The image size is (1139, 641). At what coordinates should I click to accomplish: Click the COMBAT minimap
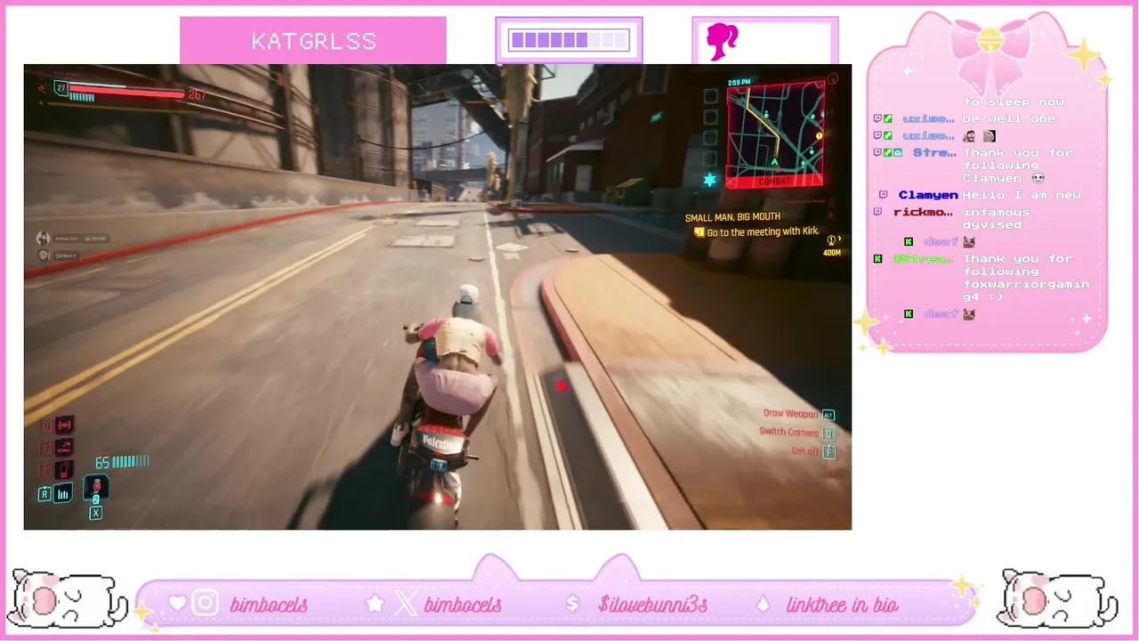click(x=775, y=134)
